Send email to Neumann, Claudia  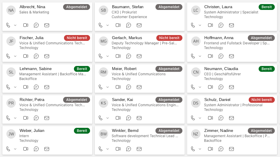point(231,87)
